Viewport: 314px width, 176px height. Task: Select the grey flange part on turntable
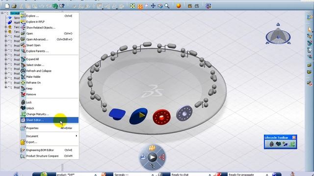coord(184,113)
